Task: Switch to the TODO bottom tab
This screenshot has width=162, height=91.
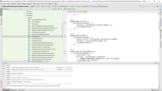Action: point(22,90)
